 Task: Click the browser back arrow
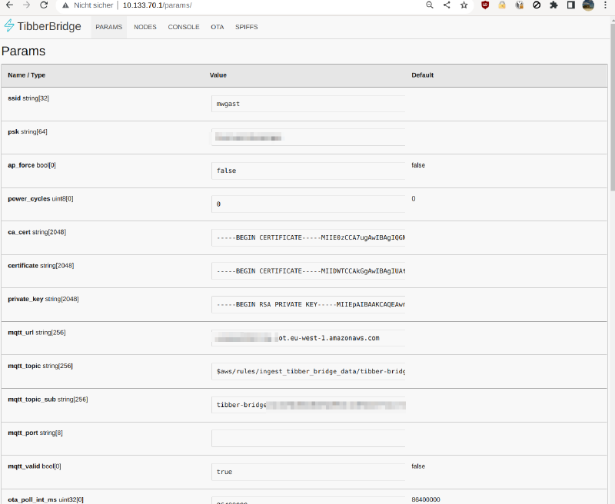click(x=8, y=5)
